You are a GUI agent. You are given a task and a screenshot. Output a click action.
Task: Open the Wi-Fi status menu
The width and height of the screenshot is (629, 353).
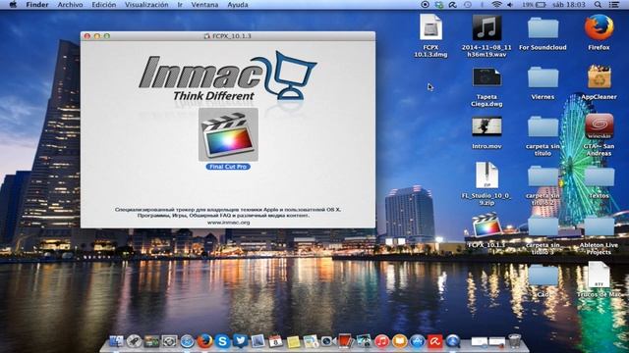tap(496, 5)
